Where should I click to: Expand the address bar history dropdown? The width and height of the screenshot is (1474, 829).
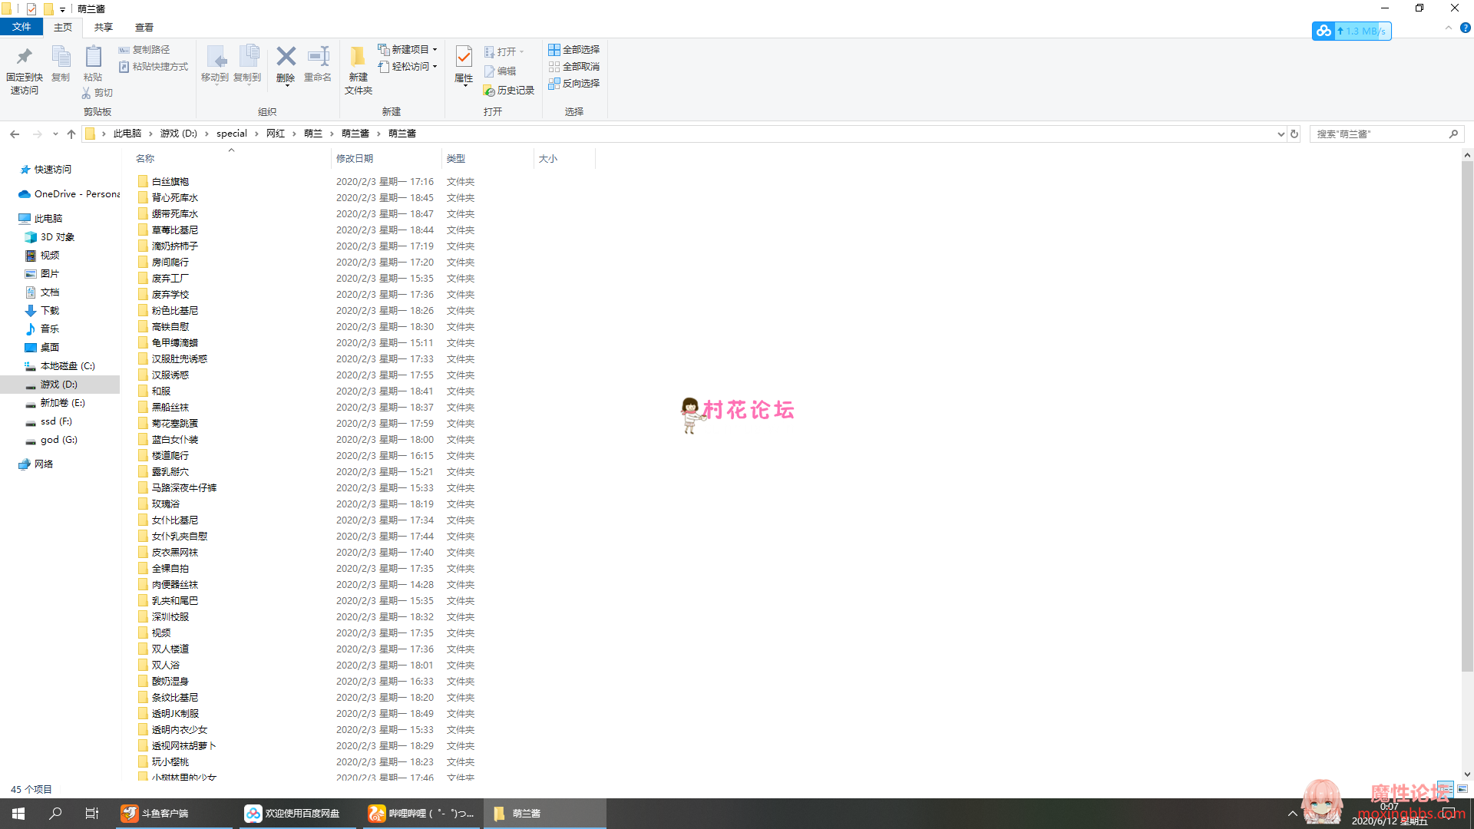1281,134
